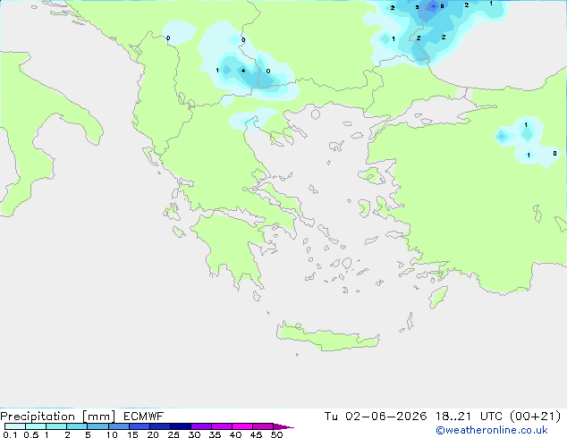Image resolution: width=567 pixels, height=438 pixels.
Task: Click the 0.5–1 mm legend swatch
Action: point(36,426)
